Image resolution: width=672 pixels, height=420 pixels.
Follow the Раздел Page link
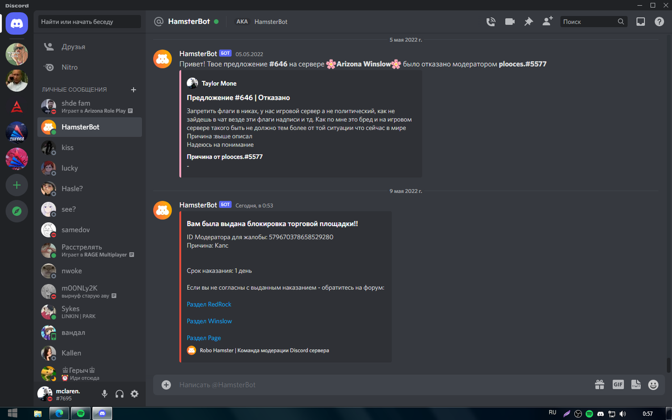[x=204, y=338]
